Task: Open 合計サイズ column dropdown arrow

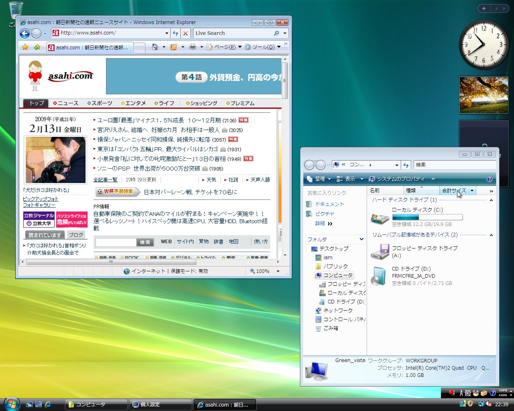Action: [472, 191]
